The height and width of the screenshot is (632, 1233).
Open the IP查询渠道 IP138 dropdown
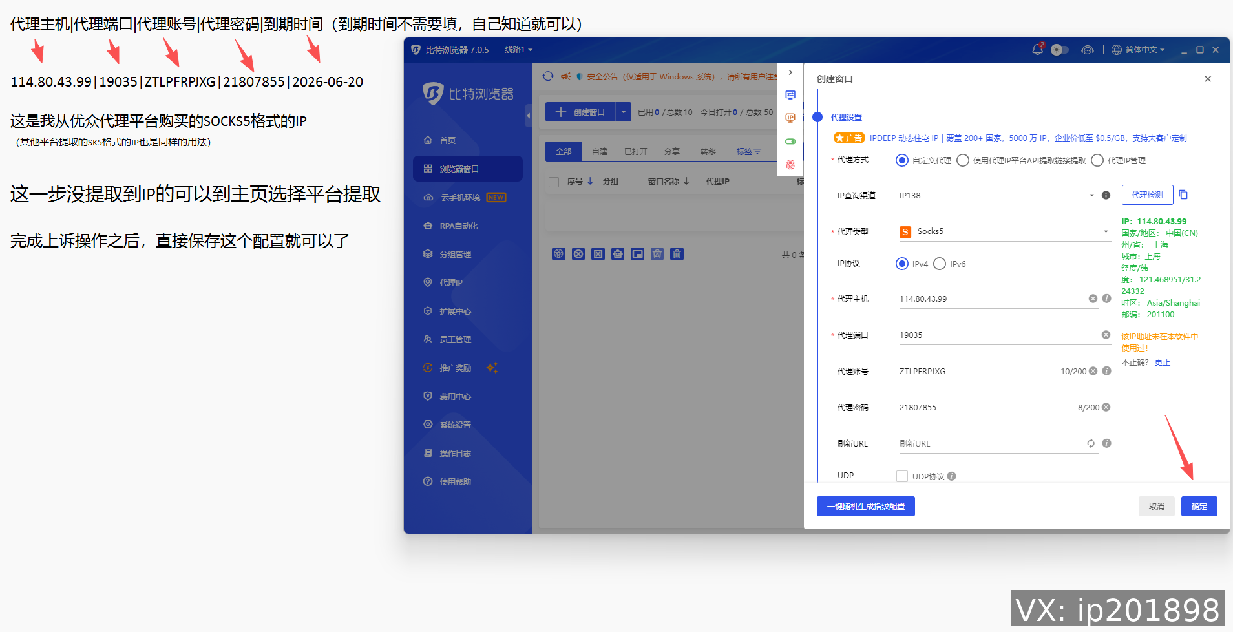pyautogui.click(x=998, y=195)
